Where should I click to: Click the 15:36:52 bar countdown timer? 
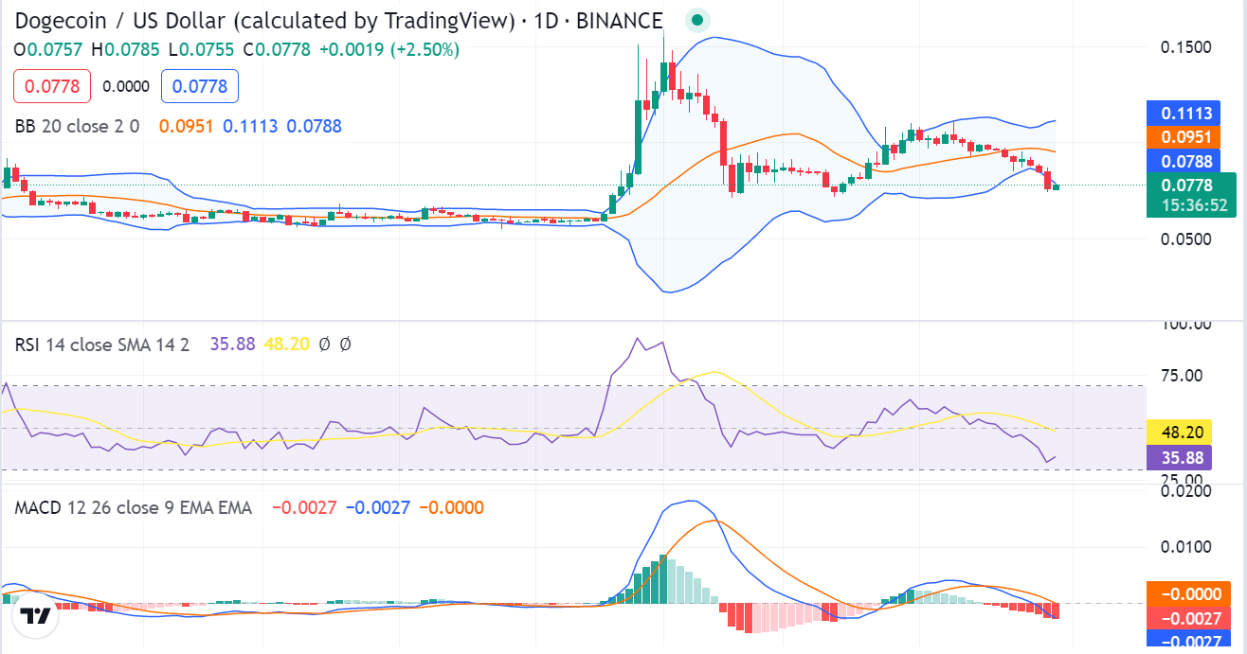[1190, 204]
